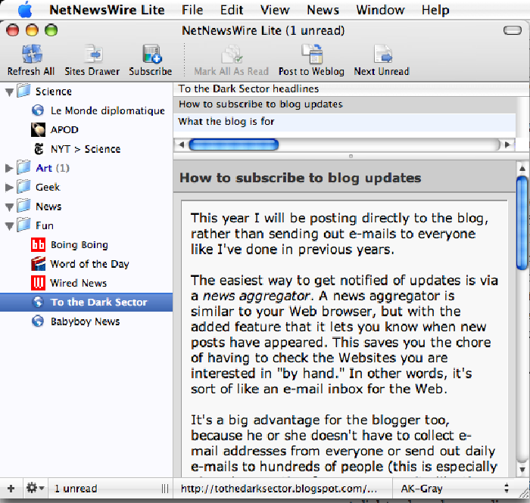530x503 pixels.
Task: Open the Sites Drawer
Action: coord(93,54)
